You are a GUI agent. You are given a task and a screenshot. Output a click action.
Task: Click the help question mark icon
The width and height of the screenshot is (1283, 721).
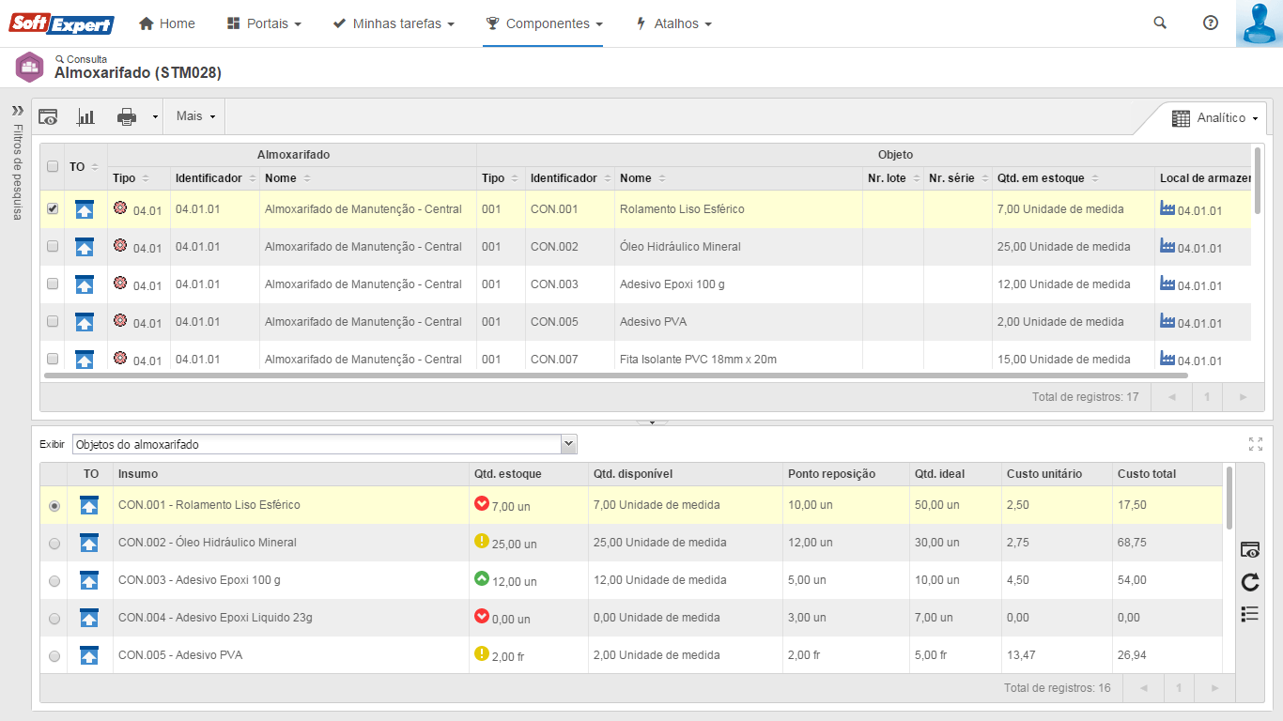tap(1211, 23)
